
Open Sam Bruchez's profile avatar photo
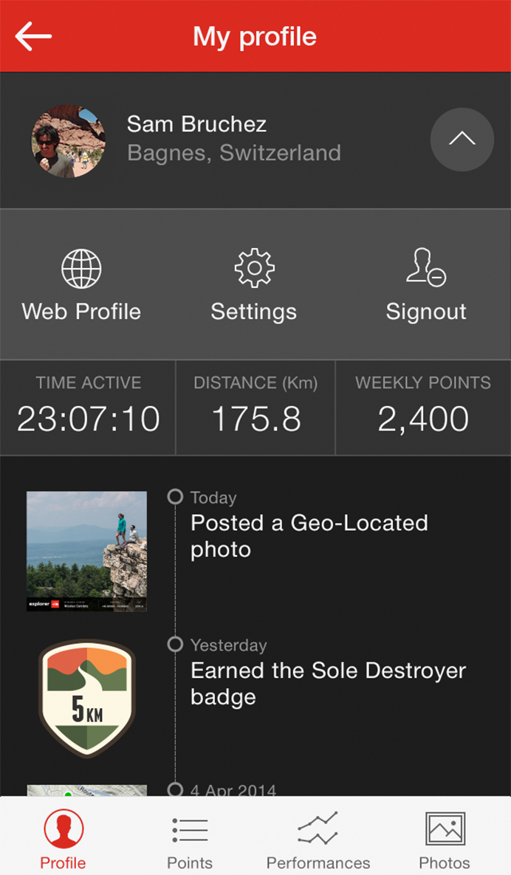pyautogui.click(x=68, y=141)
